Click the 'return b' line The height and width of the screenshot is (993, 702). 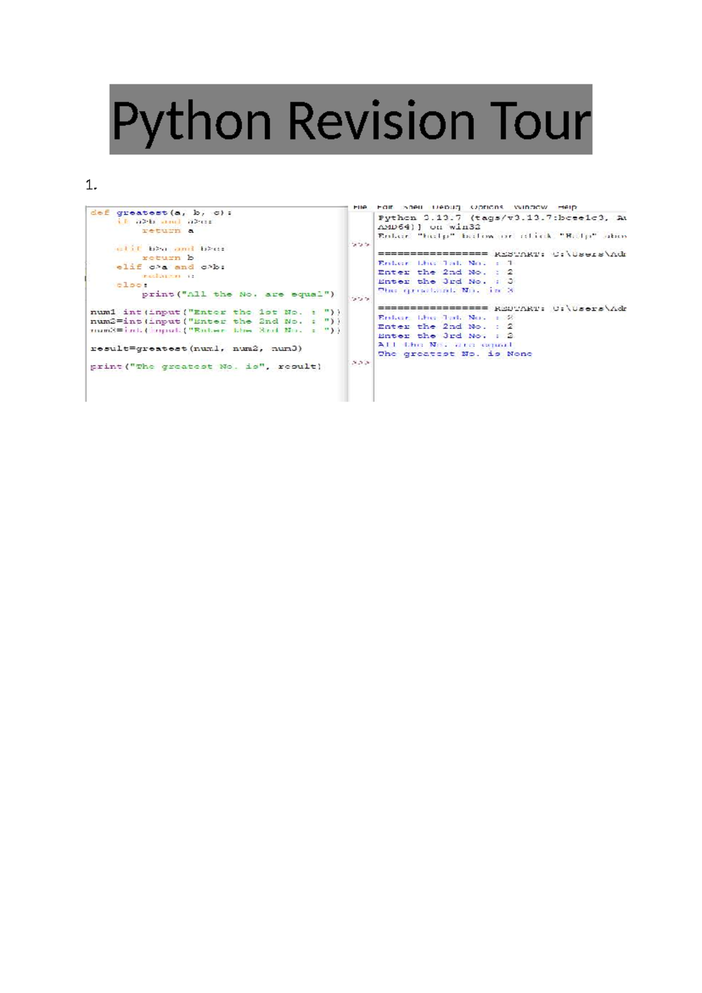point(167,258)
